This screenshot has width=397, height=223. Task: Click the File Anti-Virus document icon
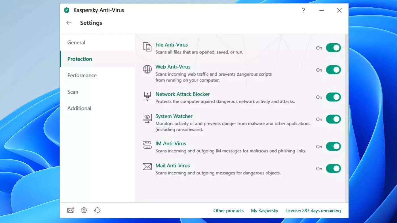[x=147, y=47]
